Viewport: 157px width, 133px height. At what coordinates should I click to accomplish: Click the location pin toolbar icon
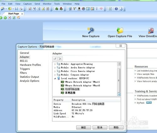pyautogui.click(x=79, y=9)
